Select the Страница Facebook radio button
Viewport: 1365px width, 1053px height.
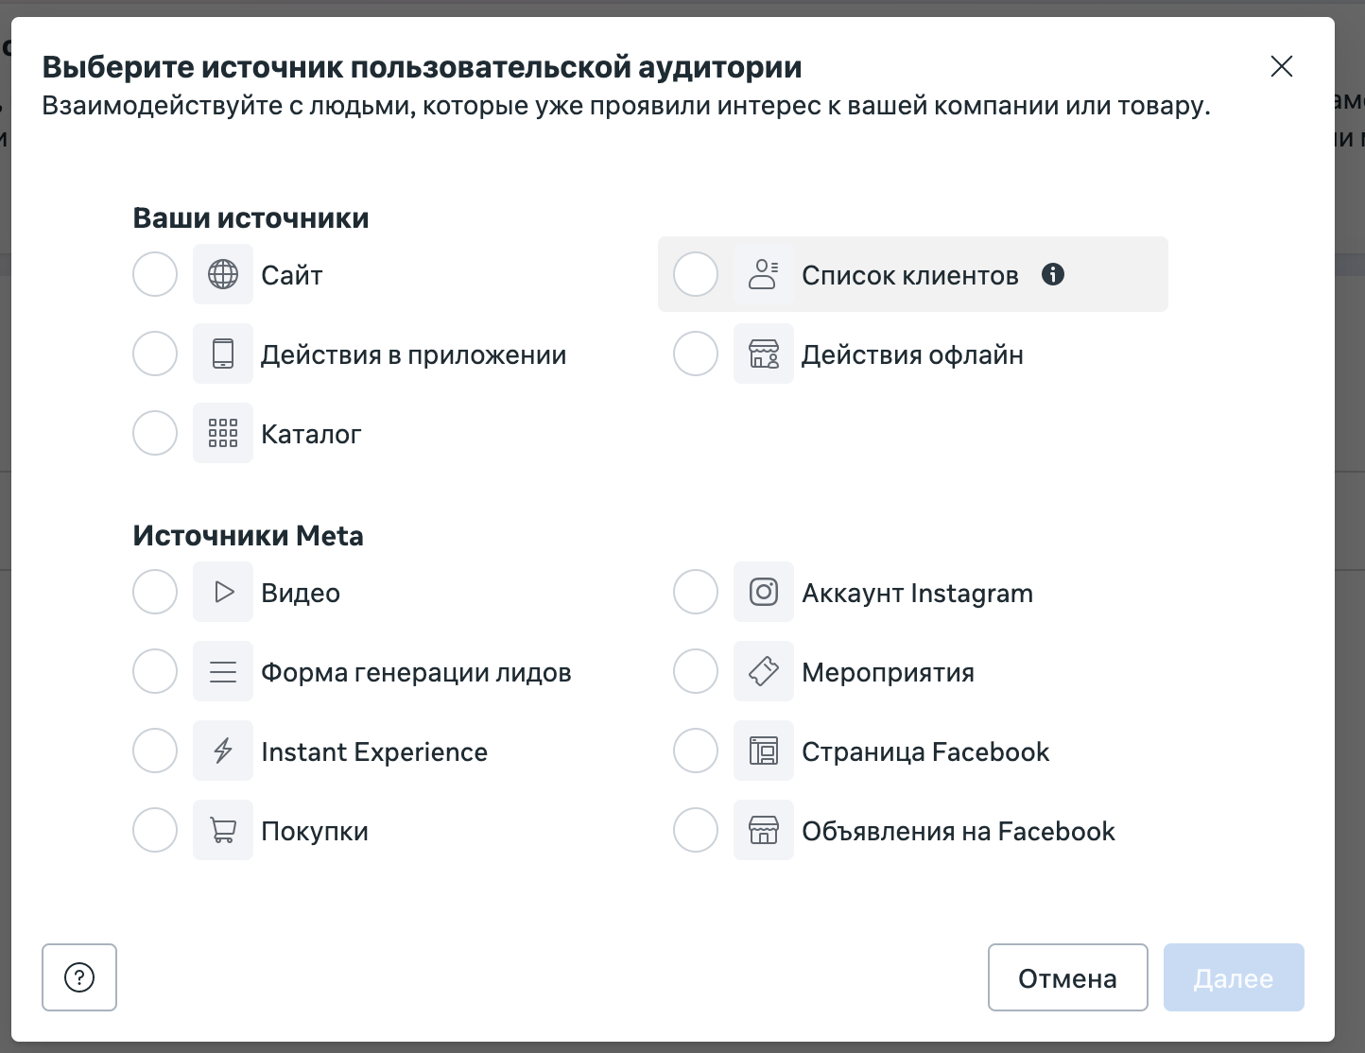pos(696,751)
